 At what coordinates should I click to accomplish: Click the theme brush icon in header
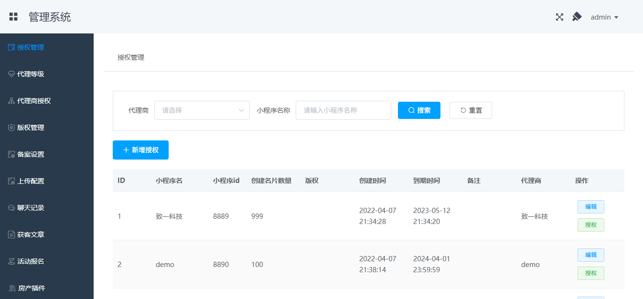click(577, 17)
